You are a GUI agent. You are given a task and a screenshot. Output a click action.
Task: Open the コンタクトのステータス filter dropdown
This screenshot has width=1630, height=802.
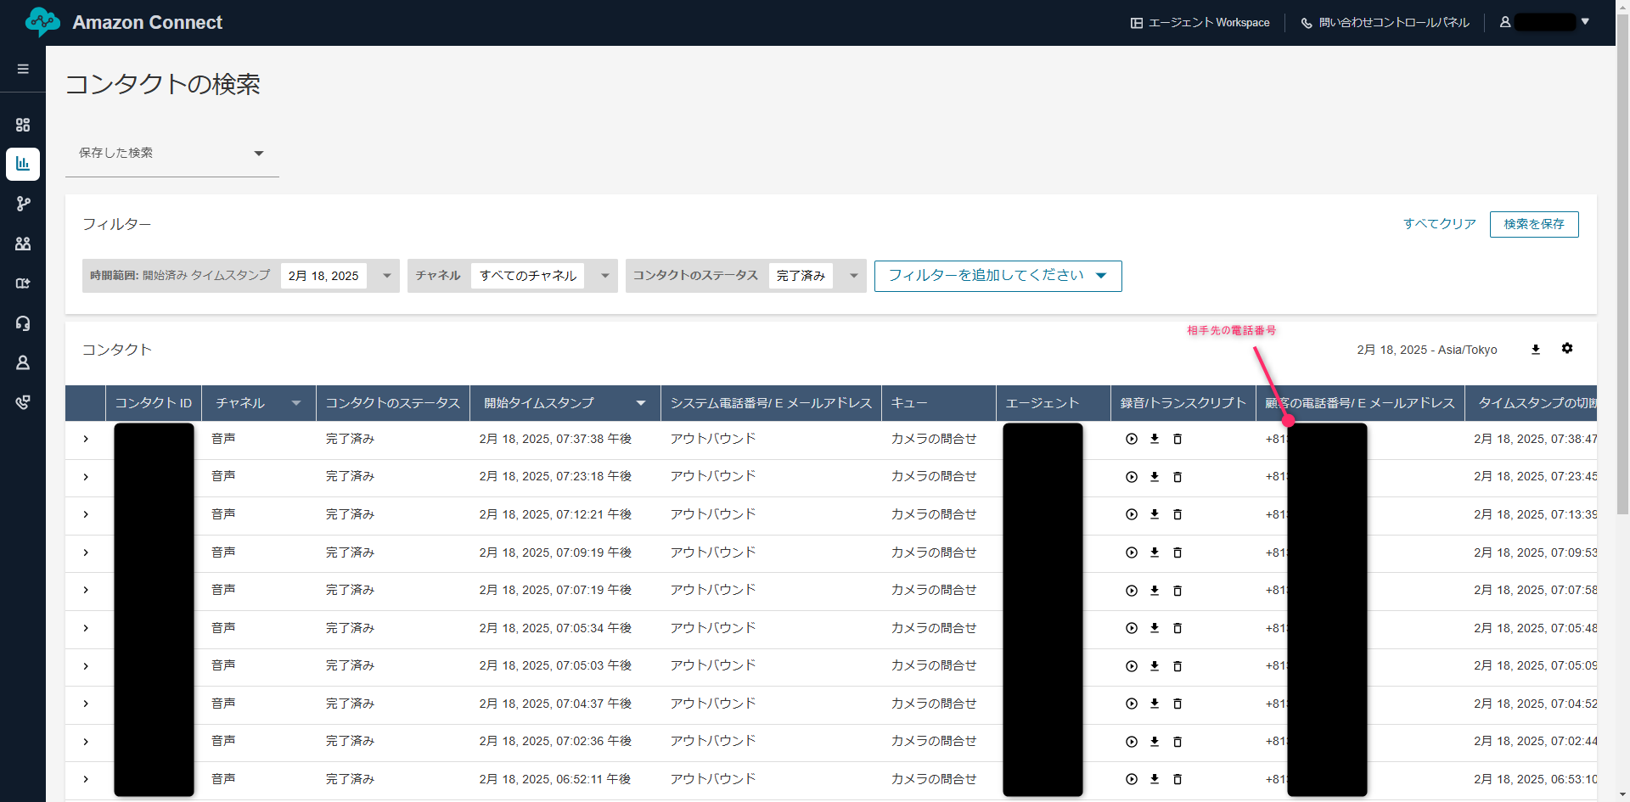(x=853, y=276)
